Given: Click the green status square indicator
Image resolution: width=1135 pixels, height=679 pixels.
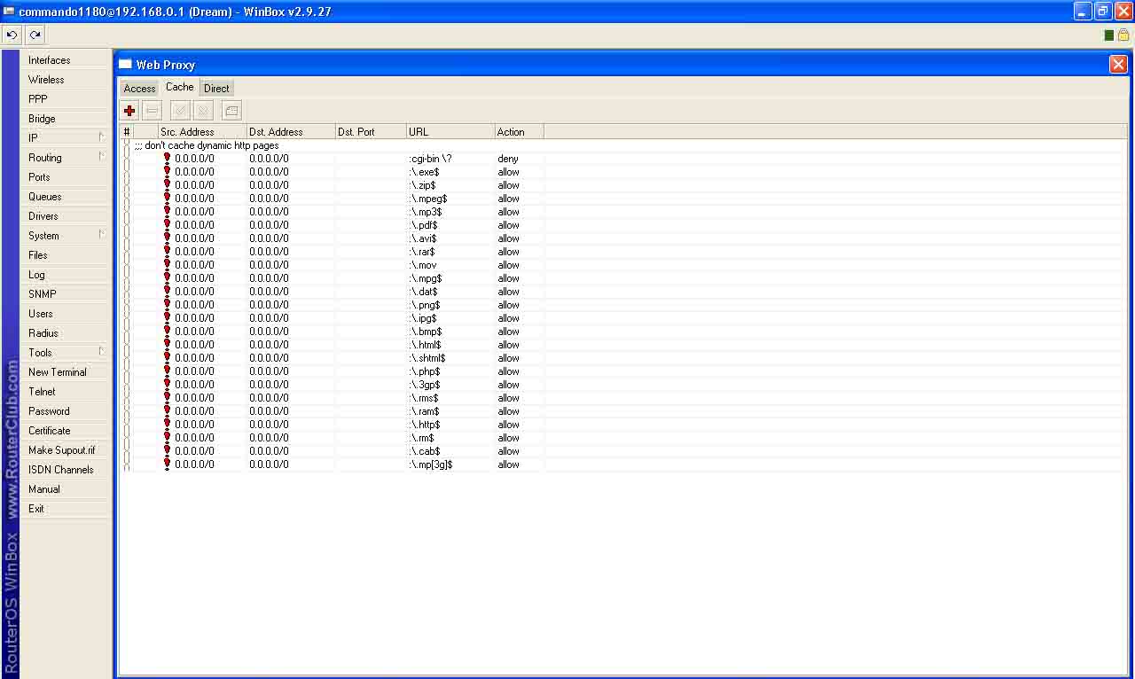Looking at the screenshot, I should coord(1108,35).
